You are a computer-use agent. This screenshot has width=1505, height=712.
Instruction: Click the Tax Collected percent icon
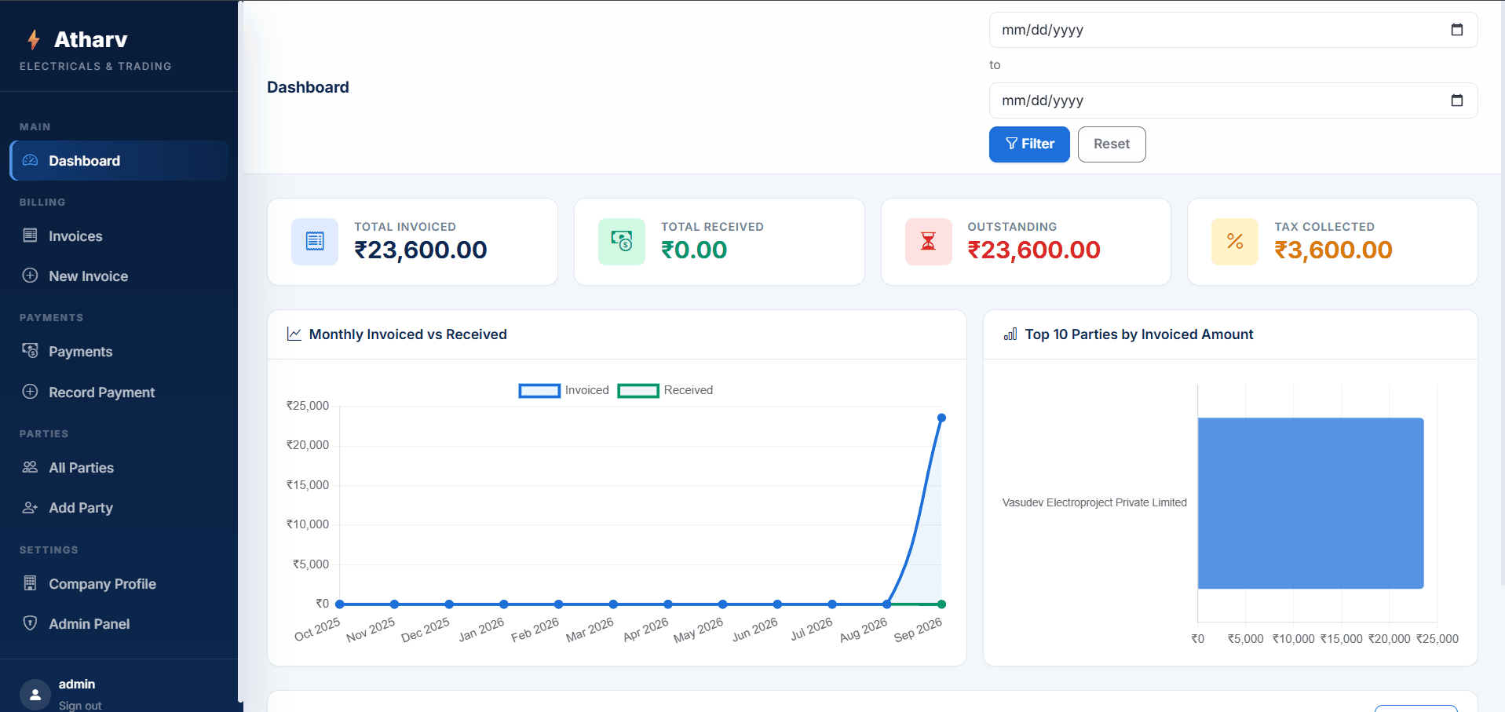[1235, 242]
